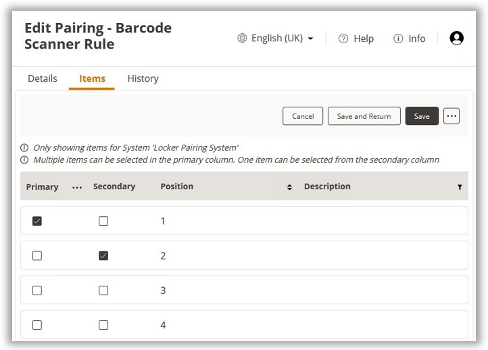Click the globe language icon

(x=242, y=39)
